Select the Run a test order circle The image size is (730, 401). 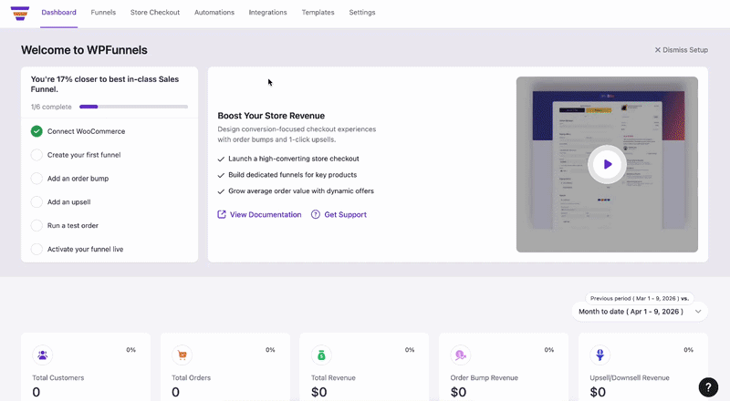point(36,225)
